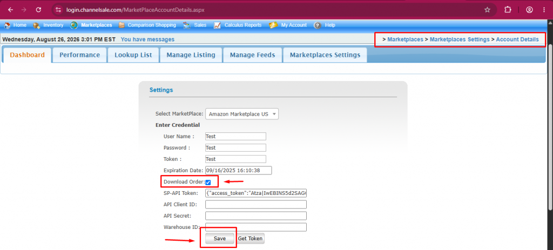Click the Calculus Reports chart icon
Image resolution: width=553 pixels, height=250 pixels.
coord(217,25)
